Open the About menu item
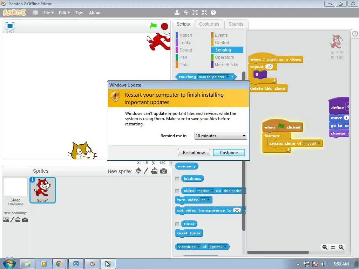This screenshot has height=269, width=359. 95,13
